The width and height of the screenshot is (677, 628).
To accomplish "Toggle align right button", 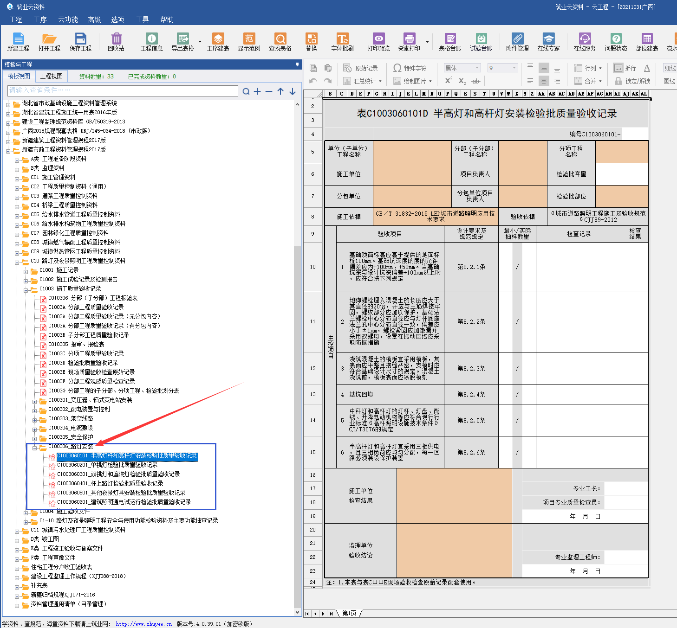I will pos(557,81).
